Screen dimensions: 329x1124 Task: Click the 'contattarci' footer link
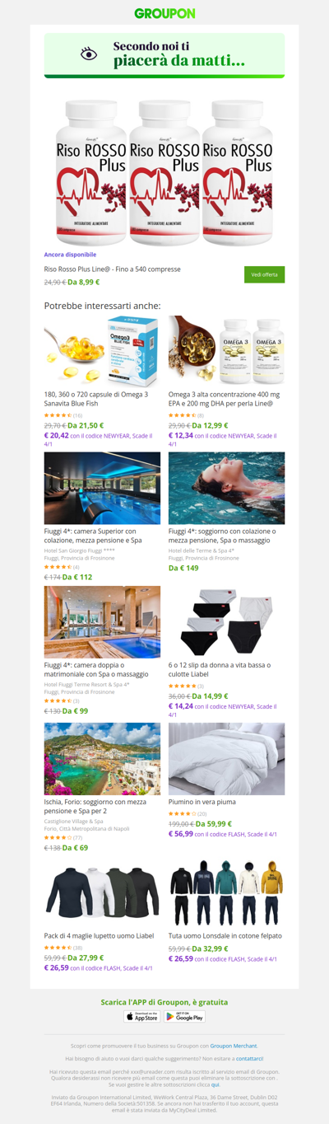tap(249, 1057)
